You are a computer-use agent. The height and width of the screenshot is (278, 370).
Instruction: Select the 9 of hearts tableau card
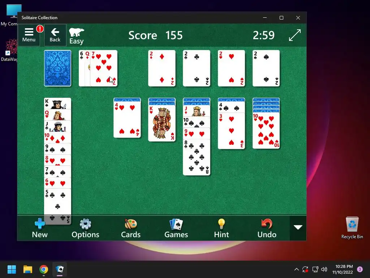tap(196, 133)
